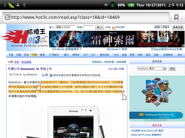Open the 免費註冊 Facebook signup link

[x=64, y=75]
